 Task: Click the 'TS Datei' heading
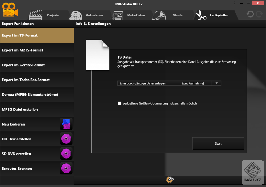pos(124,57)
